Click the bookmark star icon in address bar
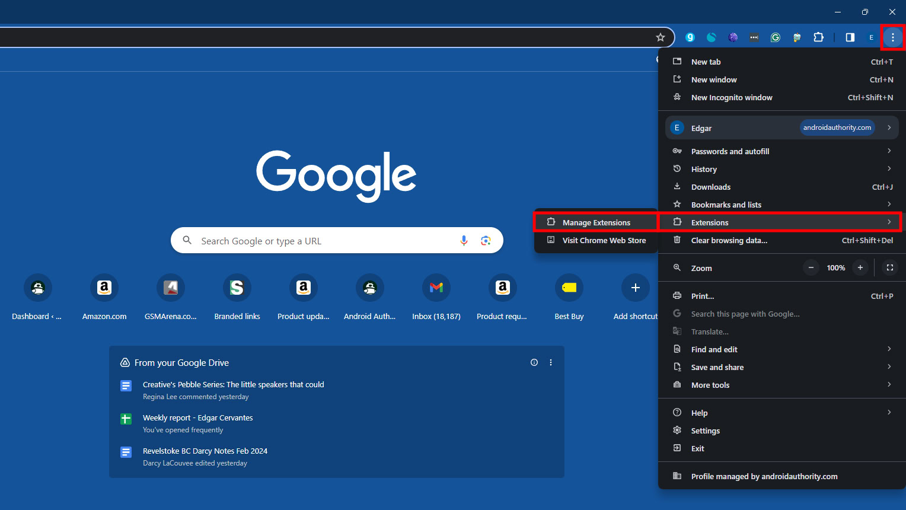906x510 pixels. point(660,37)
